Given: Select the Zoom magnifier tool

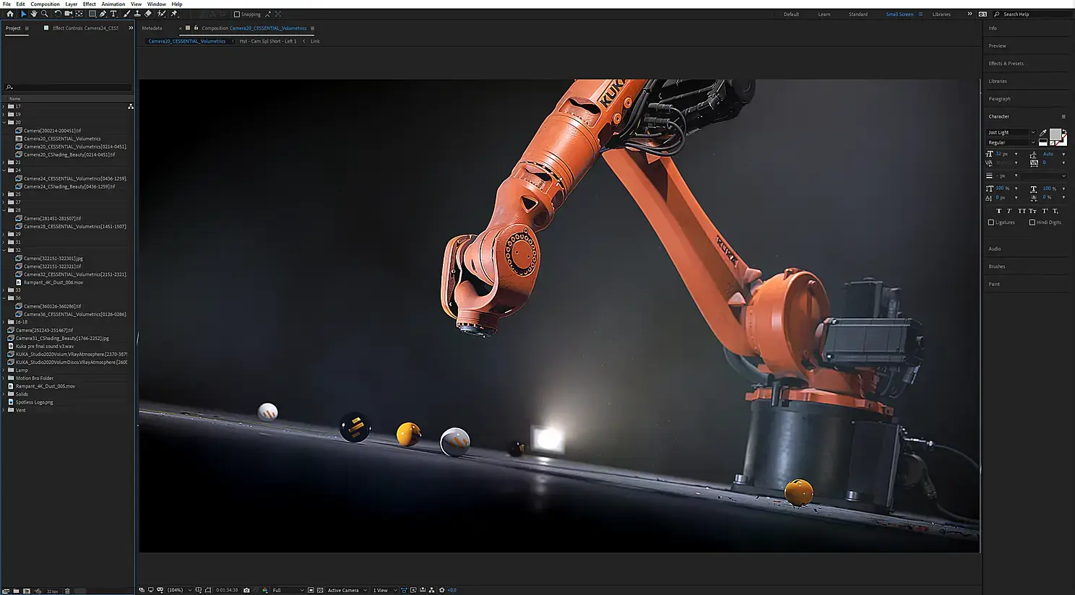Looking at the screenshot, I should pos(44,14).
